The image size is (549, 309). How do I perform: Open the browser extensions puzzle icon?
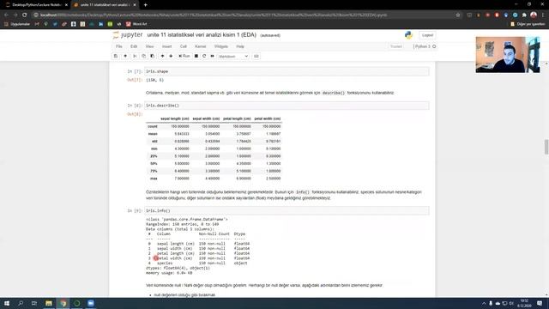point(524,15)
